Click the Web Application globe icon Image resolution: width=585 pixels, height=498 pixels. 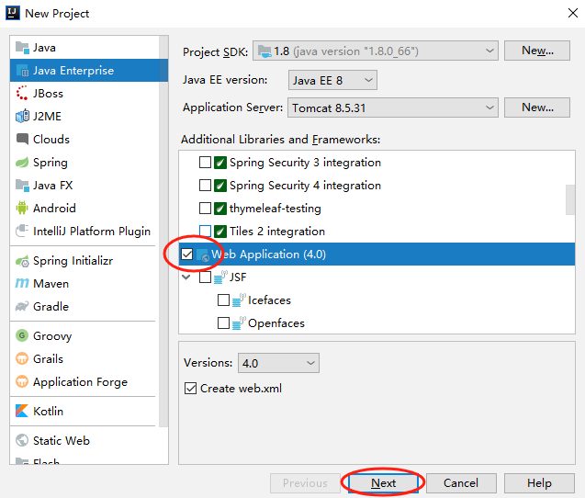point(203,255)
